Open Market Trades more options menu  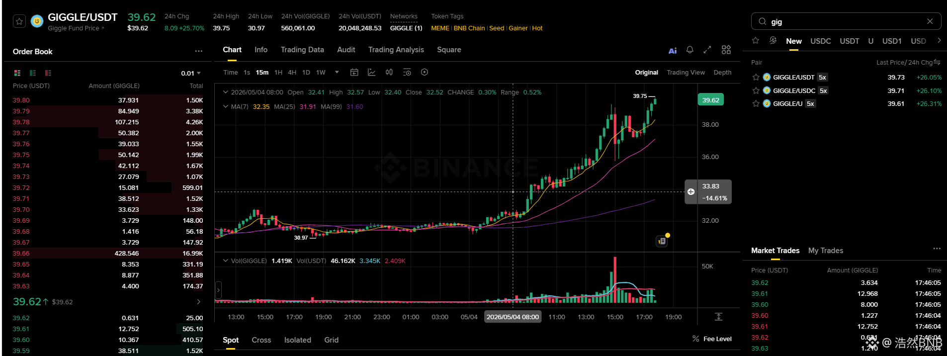tap(937, 249)
